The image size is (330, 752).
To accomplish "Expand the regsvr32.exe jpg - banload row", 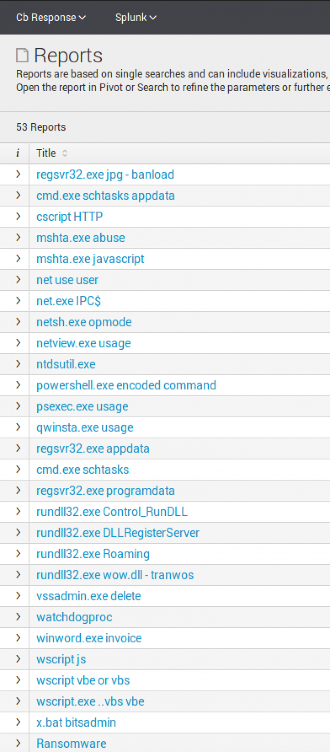I will (x=18, y=174).
